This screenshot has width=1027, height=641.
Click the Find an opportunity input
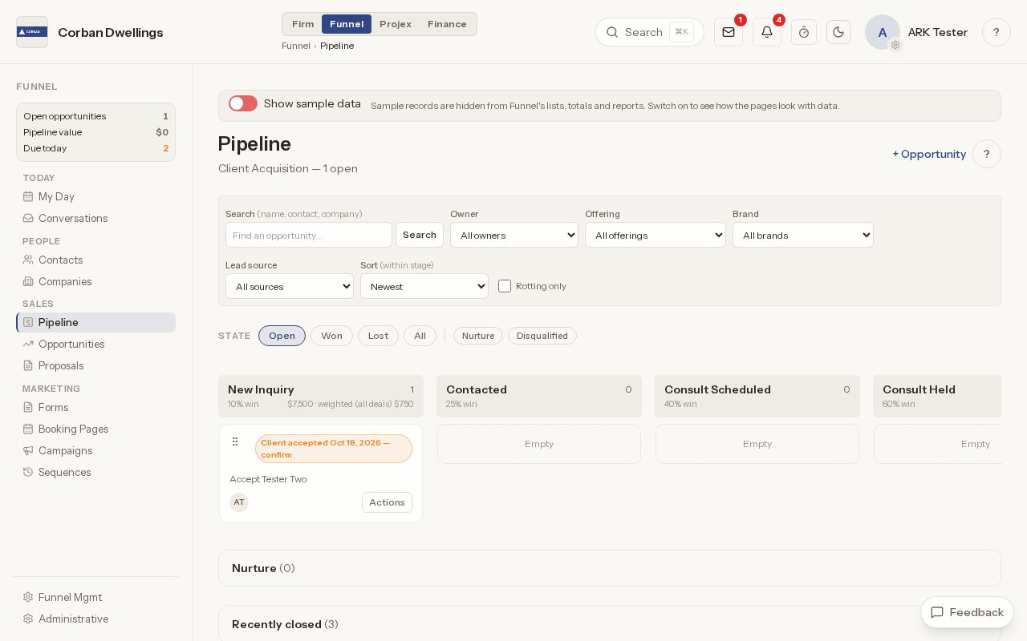pos(309,235)
